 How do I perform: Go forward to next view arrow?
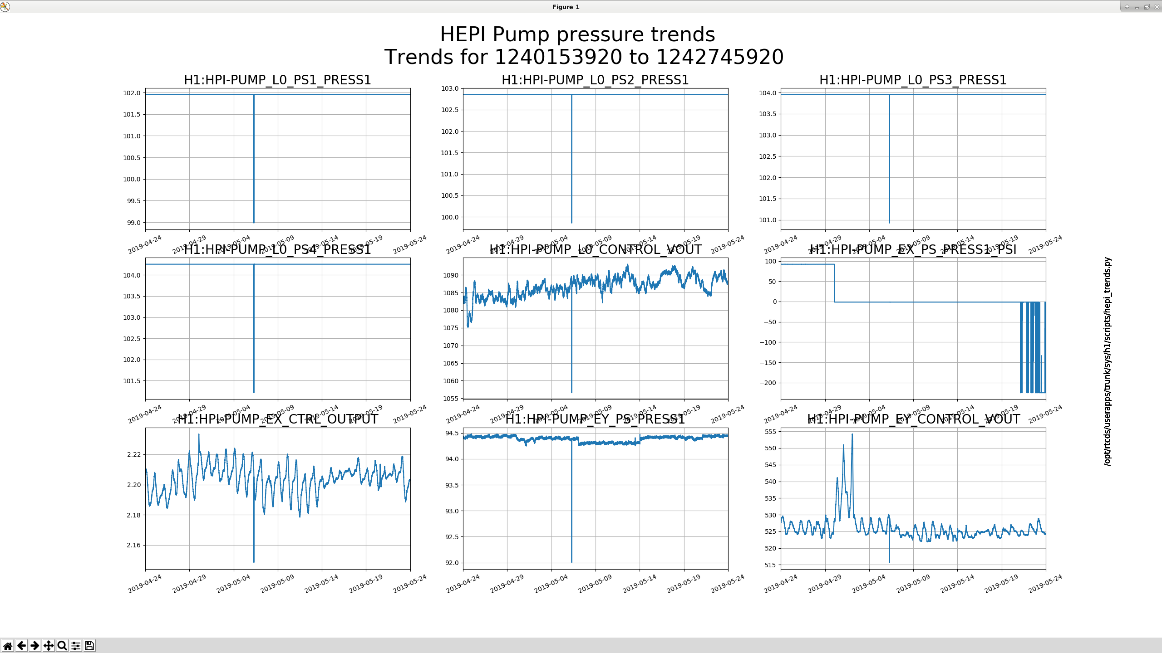(x=35, y=645)
